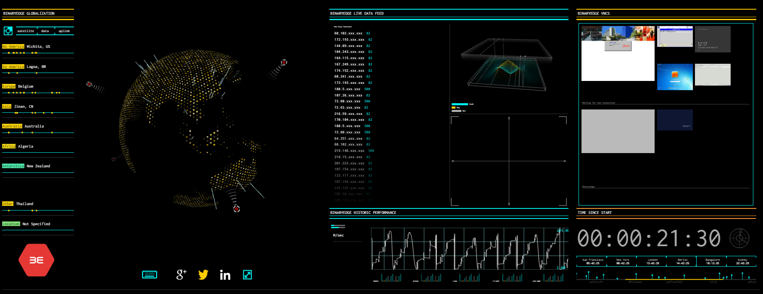Click the crosshair targeting panel
Image resolution: width=763 pixels, height=294 pixels.
(509, 161)
